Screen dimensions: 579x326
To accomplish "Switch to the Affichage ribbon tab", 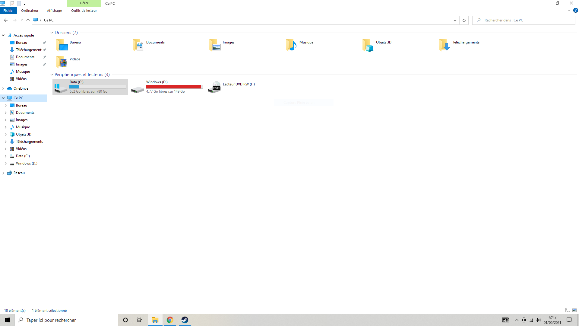I will pyautogui.click(x=54, y=11).
